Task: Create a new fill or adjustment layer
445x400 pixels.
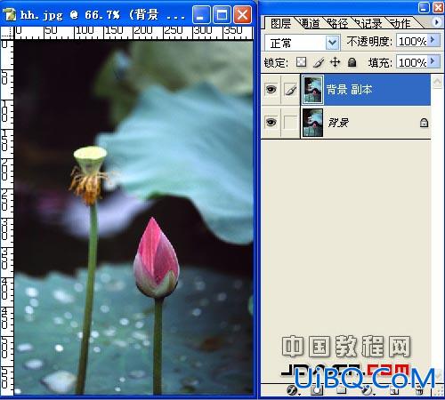Action: 367,390
